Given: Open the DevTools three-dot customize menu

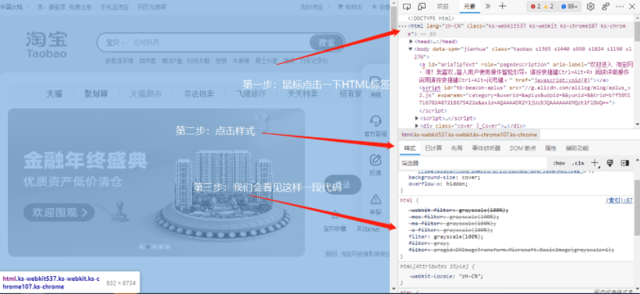Looking at the screenshot, I should pos(621,6).
